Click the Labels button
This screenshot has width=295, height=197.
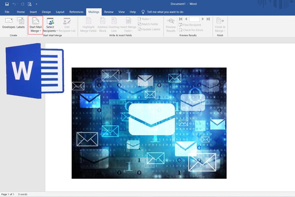click(21, 23)
